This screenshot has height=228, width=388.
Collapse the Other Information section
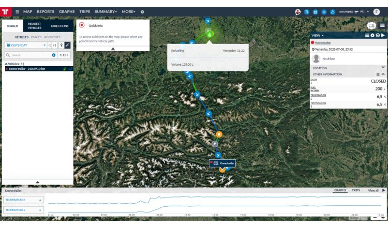tap(383, 74)
